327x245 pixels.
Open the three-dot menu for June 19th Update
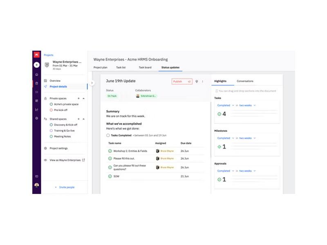202,81
